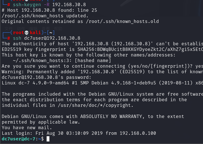Click the ssh-keygen command text
Viewport: 203px width, 144px height.
tap(27, 5)
